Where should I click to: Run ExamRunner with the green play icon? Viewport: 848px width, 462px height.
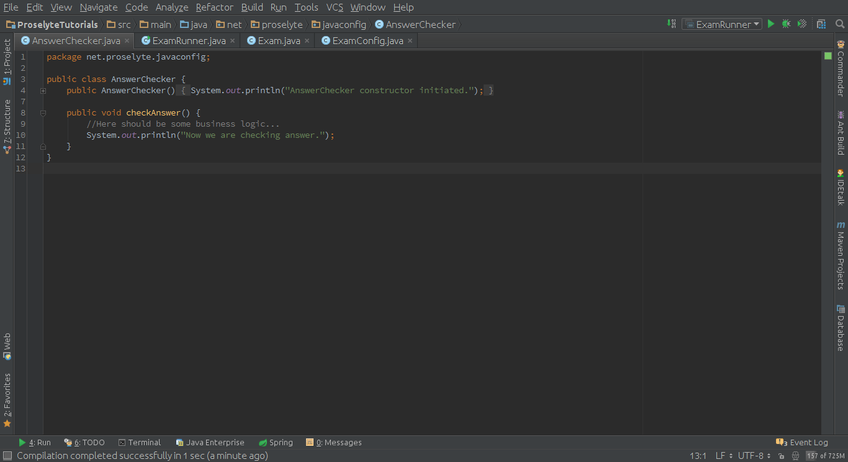coord(770,23)
